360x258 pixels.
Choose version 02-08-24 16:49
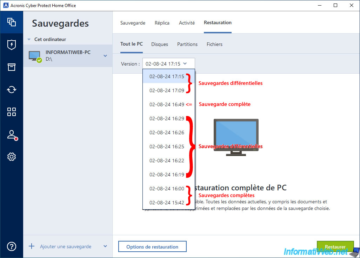(169, 104)
